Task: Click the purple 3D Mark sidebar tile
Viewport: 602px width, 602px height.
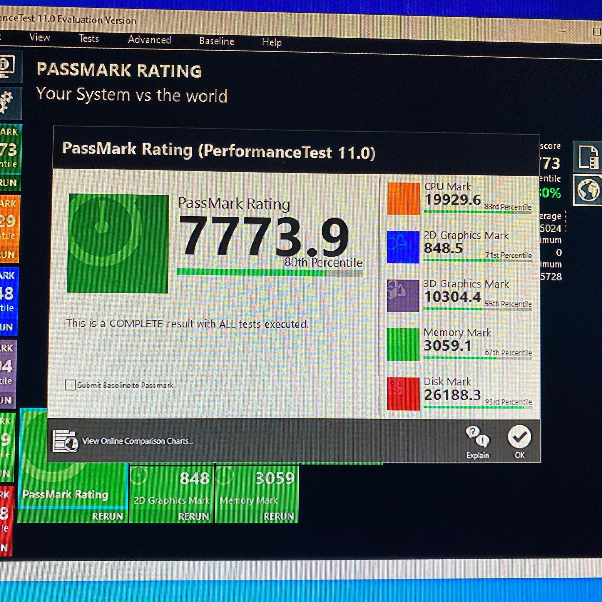Action: tap(8, 374)
